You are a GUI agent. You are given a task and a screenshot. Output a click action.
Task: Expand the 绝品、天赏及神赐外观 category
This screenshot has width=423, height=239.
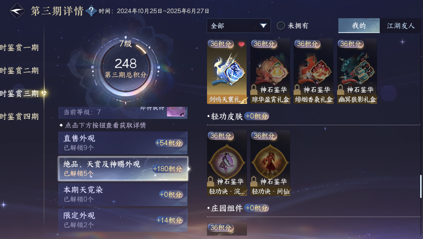pyautogui.click(x=123, y=169)
